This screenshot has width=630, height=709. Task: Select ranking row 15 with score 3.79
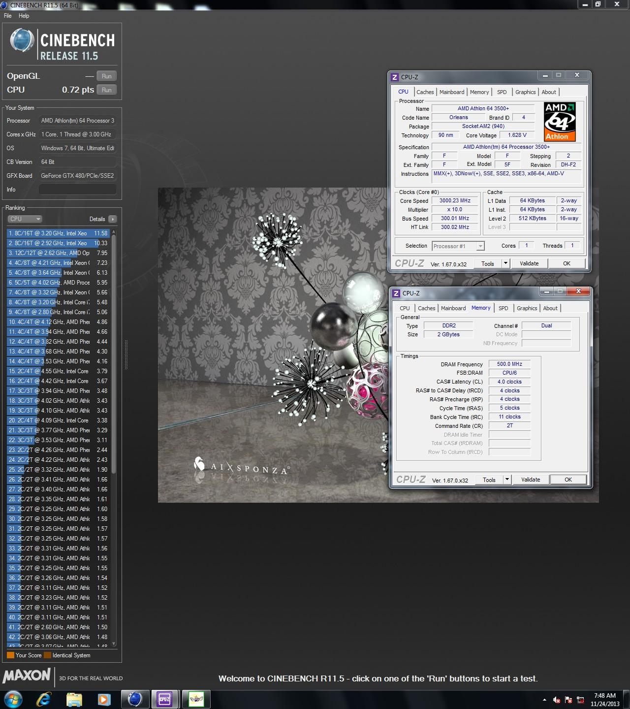coord(58,371)
